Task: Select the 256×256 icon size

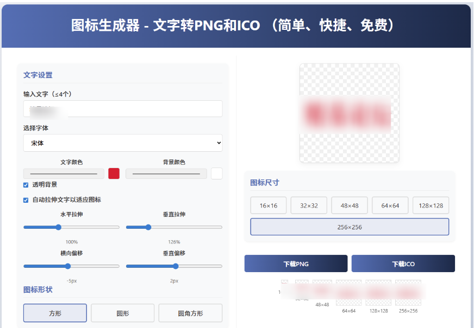Action: coord(349,227)
